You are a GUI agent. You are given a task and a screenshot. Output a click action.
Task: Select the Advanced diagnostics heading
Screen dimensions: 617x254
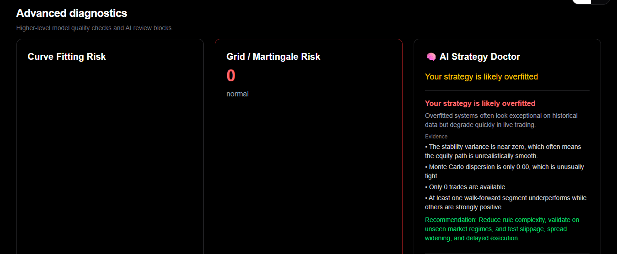pos(72,13)
